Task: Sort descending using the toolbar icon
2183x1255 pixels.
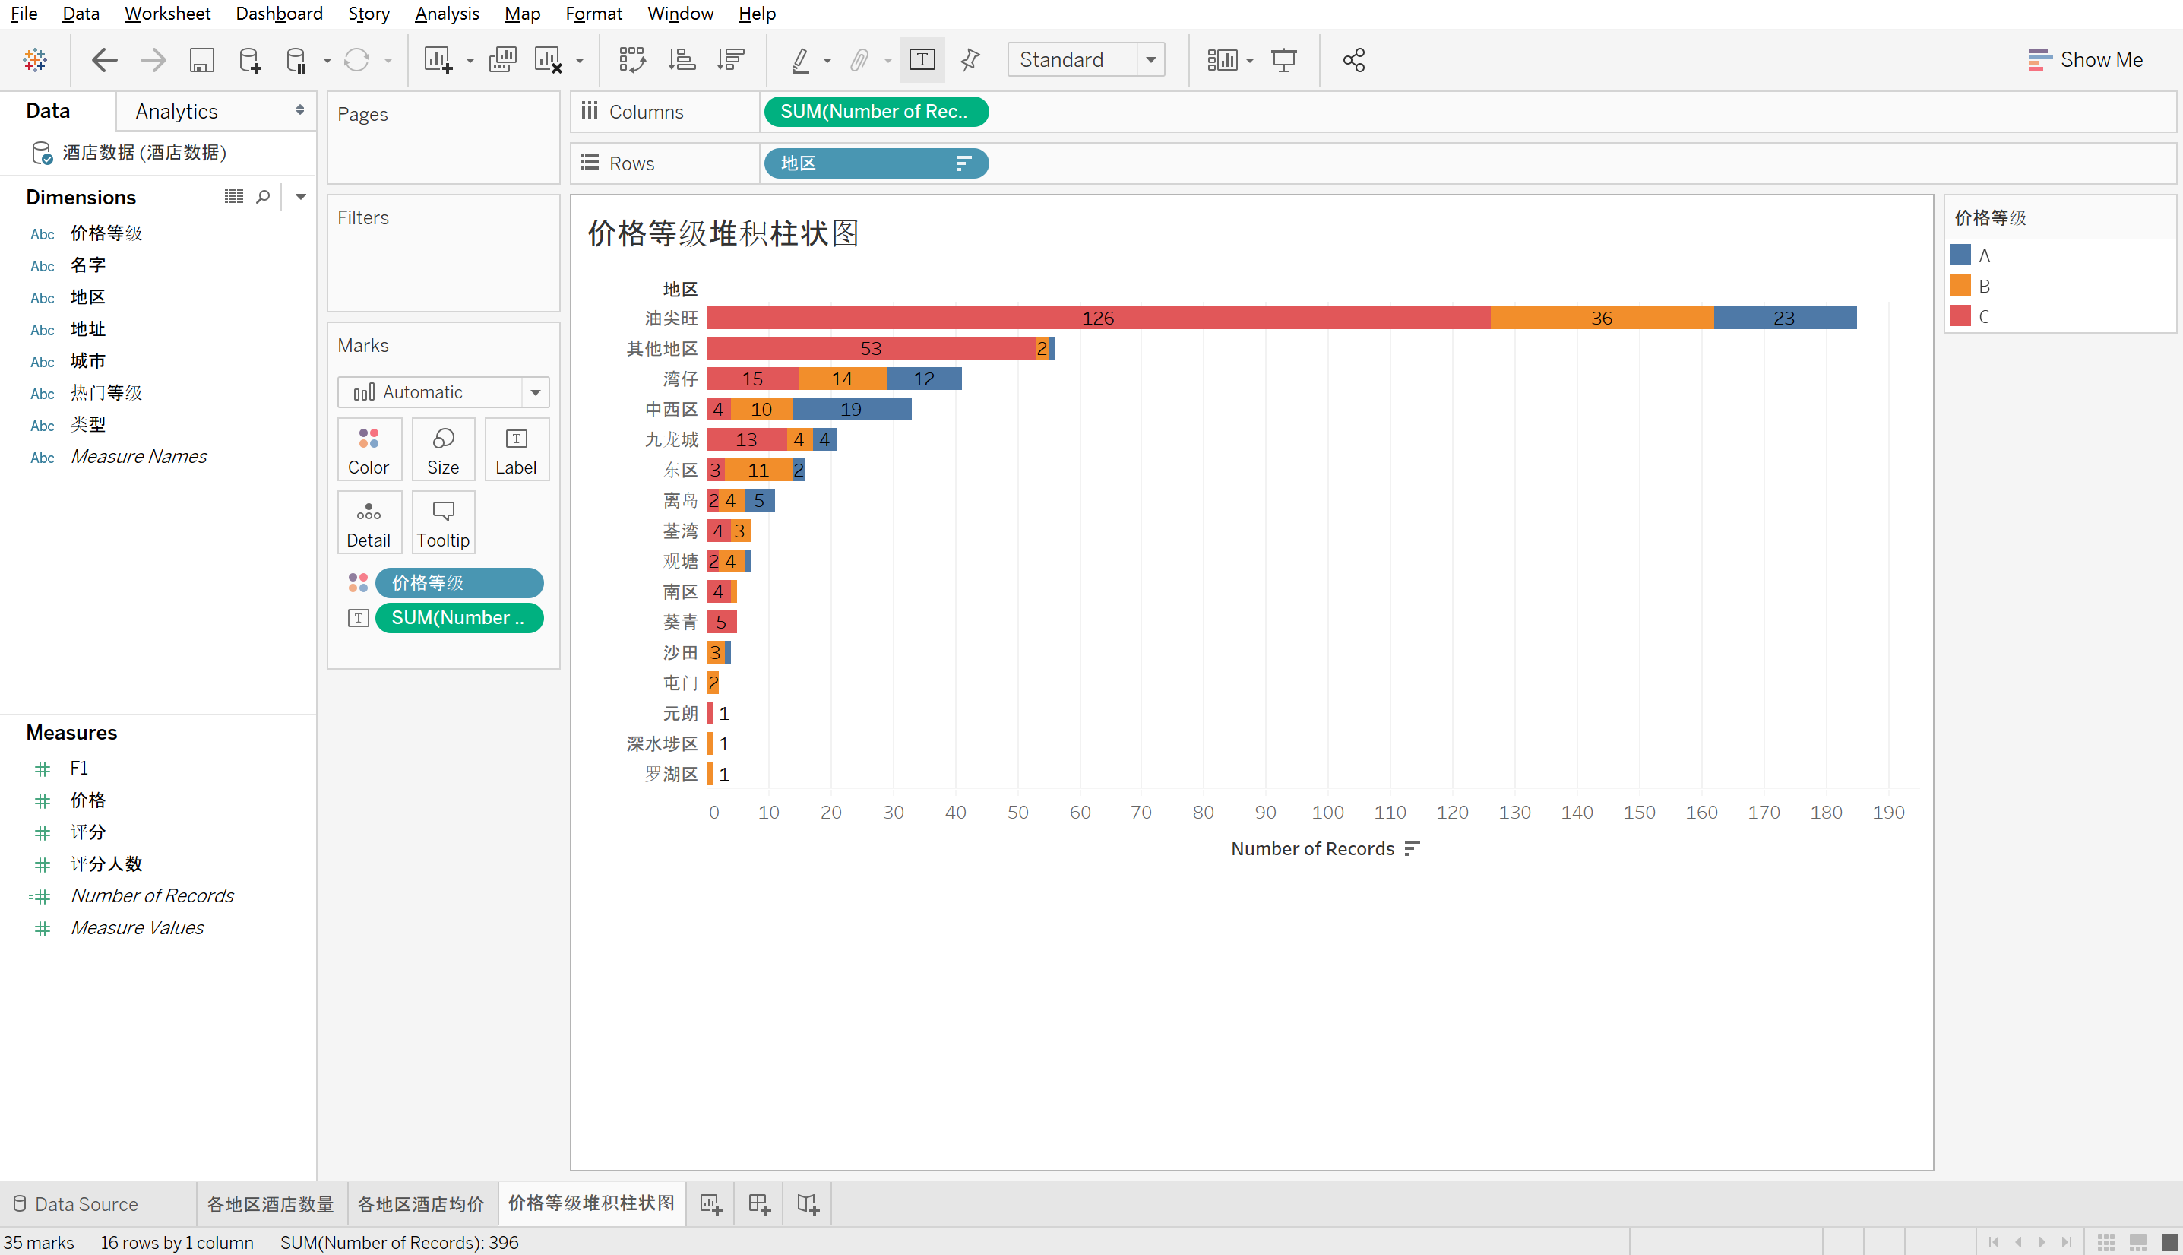Action: coord(730,59)
